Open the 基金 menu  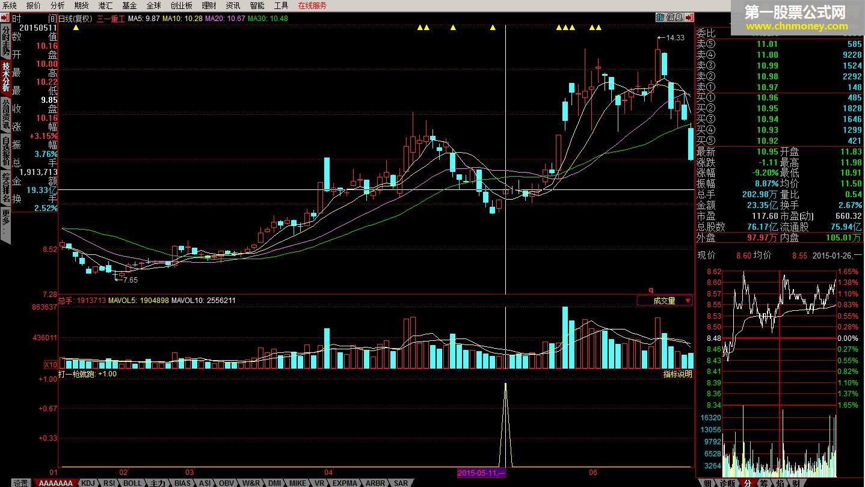129,5
